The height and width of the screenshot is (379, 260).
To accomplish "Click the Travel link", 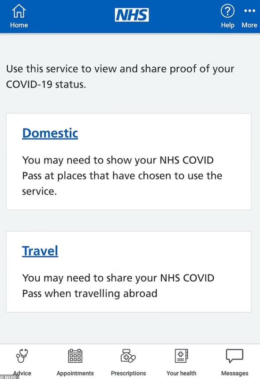I will pos(40,251).
